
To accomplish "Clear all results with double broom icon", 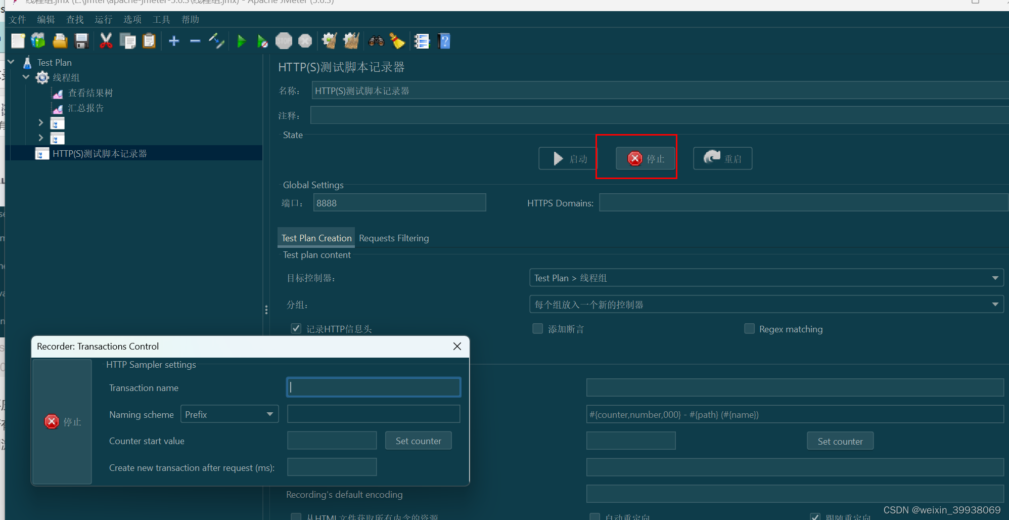I will tap(351, 41).
